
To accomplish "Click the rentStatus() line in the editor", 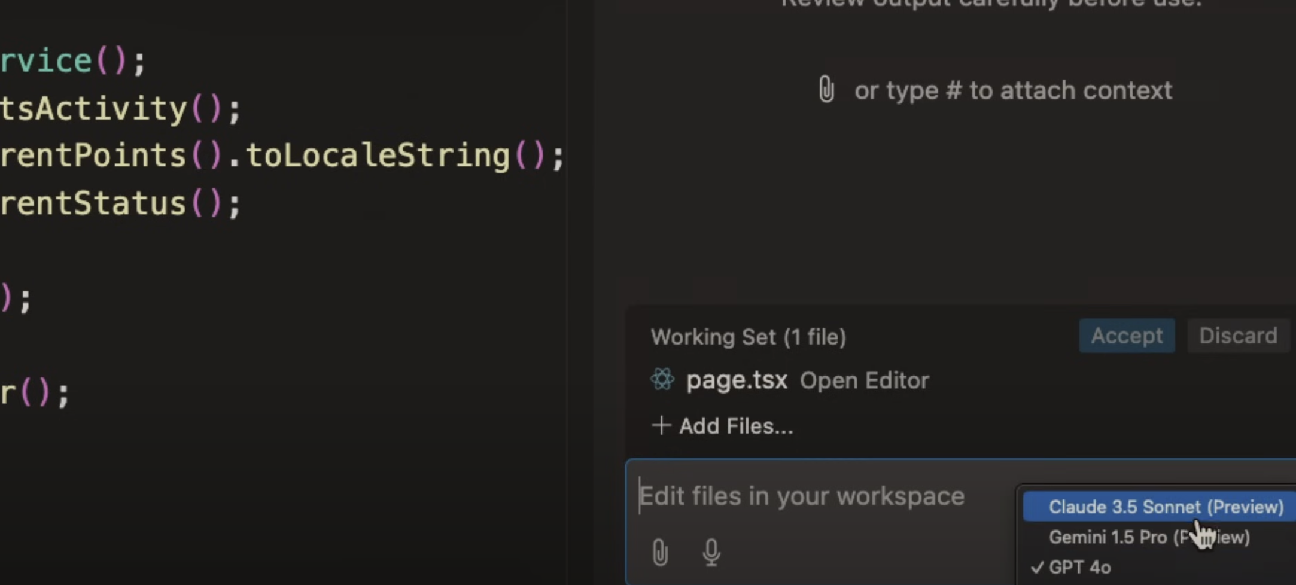I will tap(93, 203).
